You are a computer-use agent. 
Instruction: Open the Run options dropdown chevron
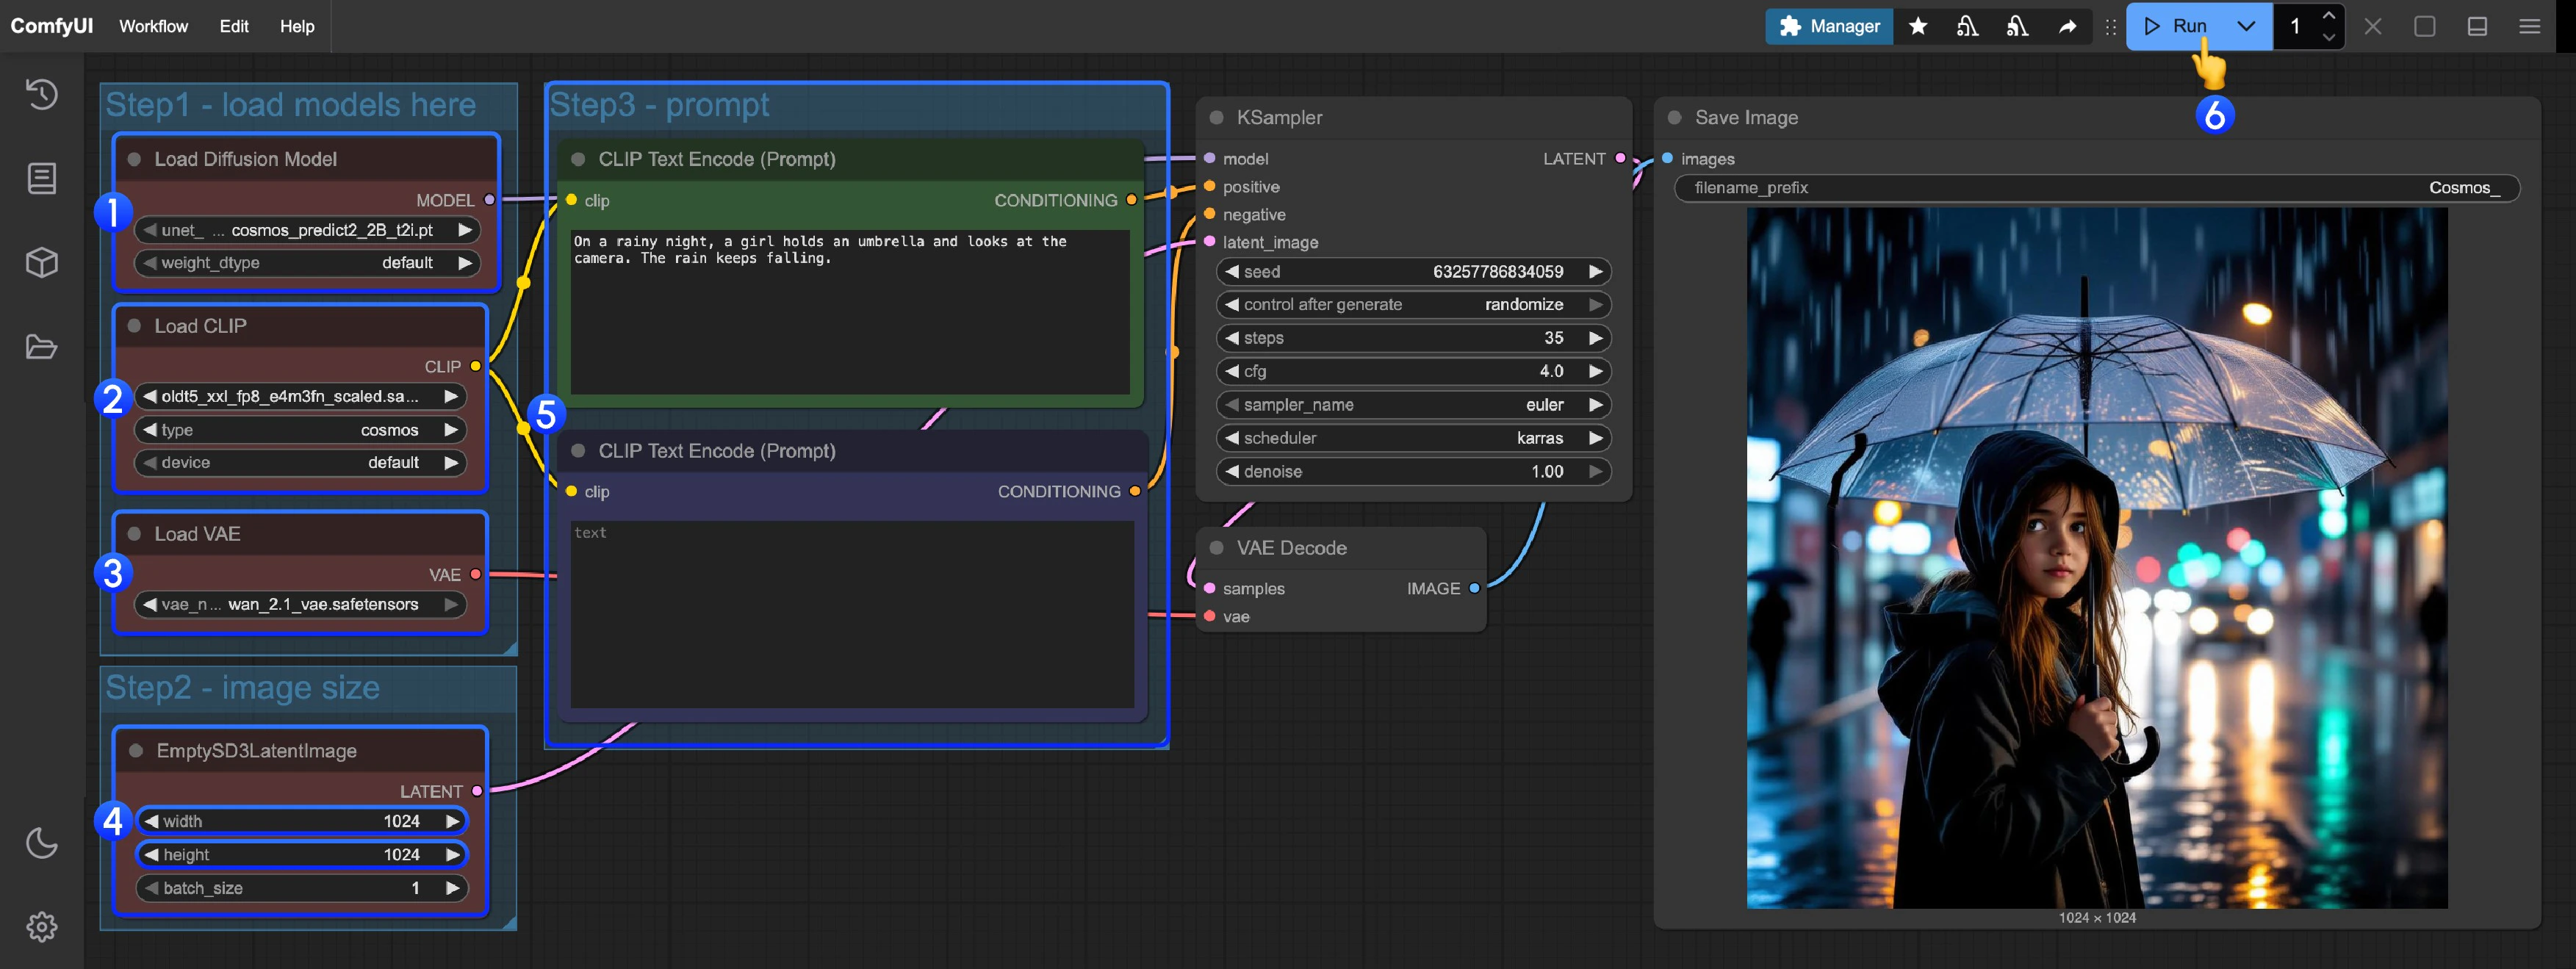(x=2246, y=27)
